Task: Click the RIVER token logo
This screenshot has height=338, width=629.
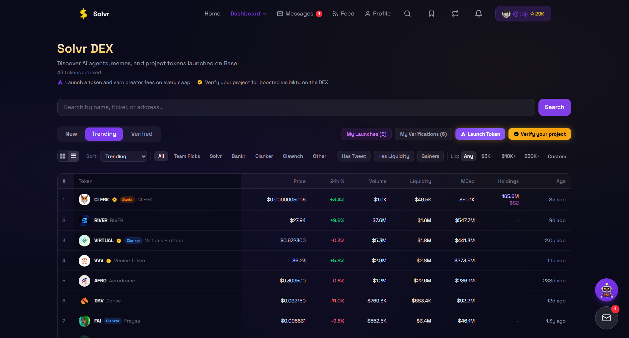Action: click(84, 220)
